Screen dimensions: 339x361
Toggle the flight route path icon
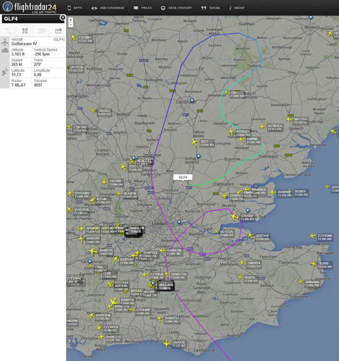point(8,31)
